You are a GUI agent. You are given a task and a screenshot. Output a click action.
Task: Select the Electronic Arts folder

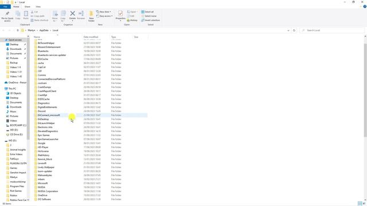click(x=45, y=127)
